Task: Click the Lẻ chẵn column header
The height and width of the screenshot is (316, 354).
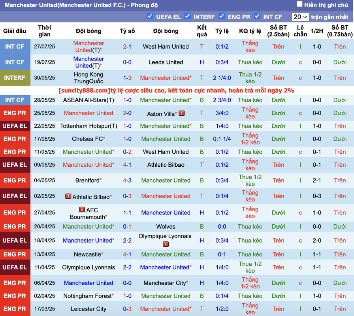Action: point(300,31)
